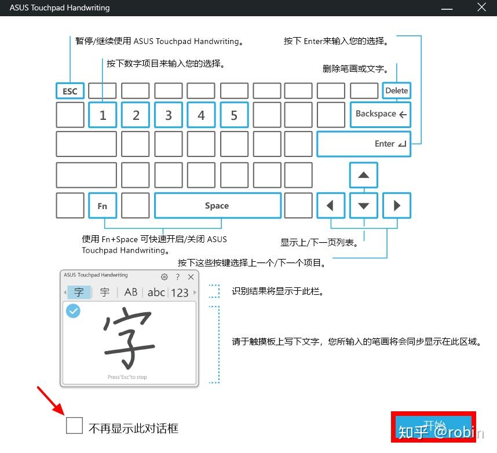The width and height of the screenshot is (497, 453).
Task: Switch to the 123 input tab
Action: 181,293
